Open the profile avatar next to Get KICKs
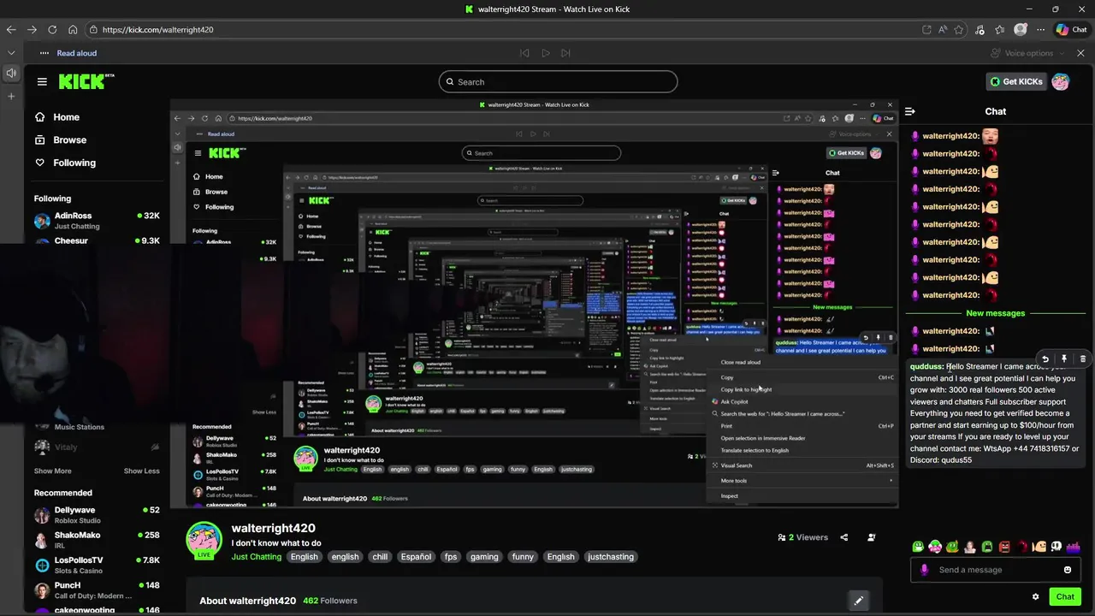Image resolution: width=1095 pixels, height=616 pixels. point(1061,82)
